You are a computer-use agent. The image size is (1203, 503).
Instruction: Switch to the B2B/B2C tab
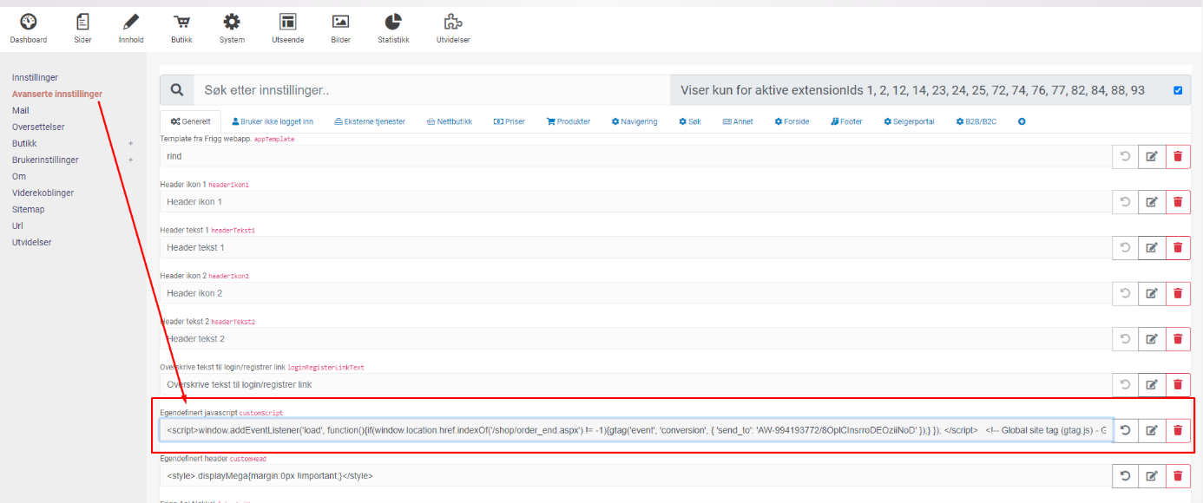point(976,121)
